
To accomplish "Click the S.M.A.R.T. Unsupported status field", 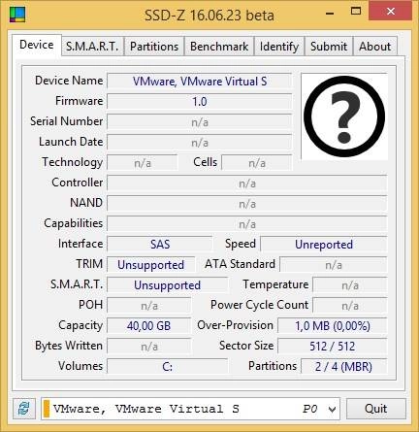I will (x=167, y=285).
